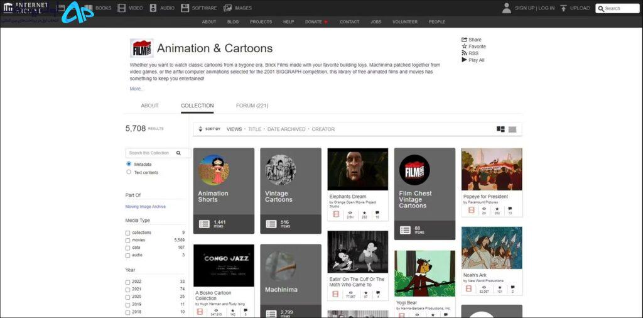Open the Donate menu item
643x318 pixels.
pyautogui.click(x=316, y=22)
